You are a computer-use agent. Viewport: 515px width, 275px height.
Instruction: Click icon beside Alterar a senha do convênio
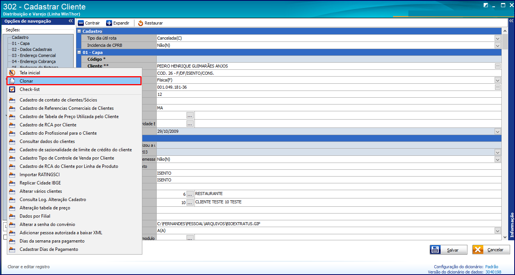(12, 224)
